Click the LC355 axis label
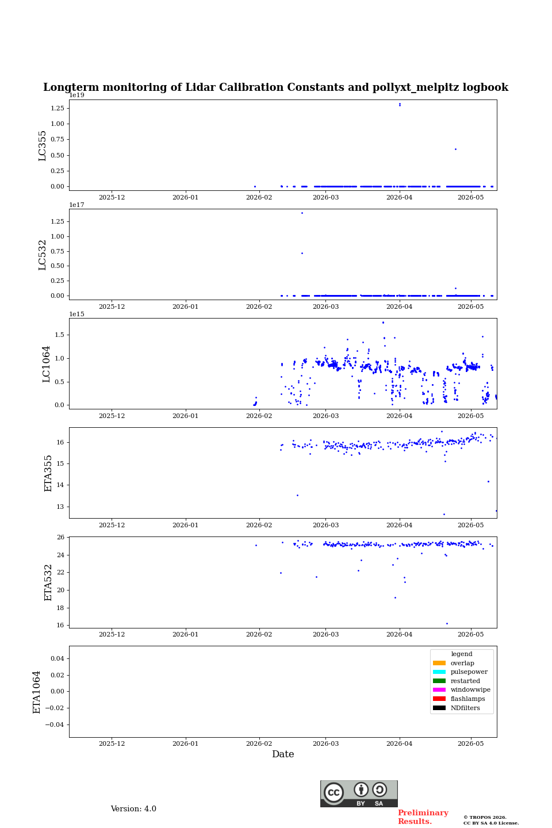This screenshot has width=552, height=828. pos(43,145)
